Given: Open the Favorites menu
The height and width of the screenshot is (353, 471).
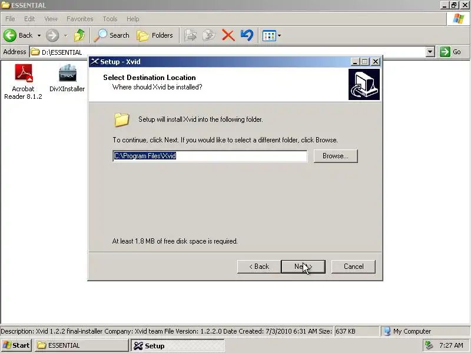Looking at the screenshot, I should tap(80, 19).
